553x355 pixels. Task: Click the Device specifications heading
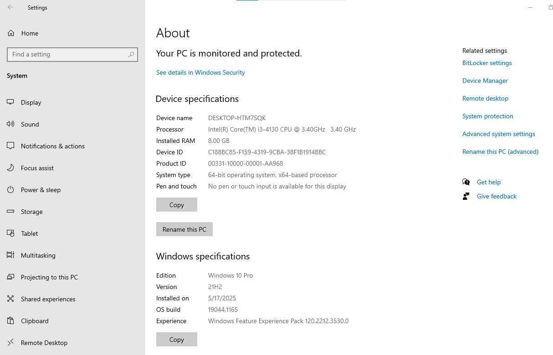[197, 99]
